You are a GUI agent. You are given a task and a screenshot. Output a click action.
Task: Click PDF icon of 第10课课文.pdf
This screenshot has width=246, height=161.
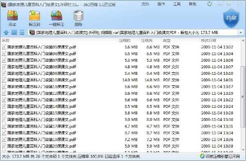4,80
